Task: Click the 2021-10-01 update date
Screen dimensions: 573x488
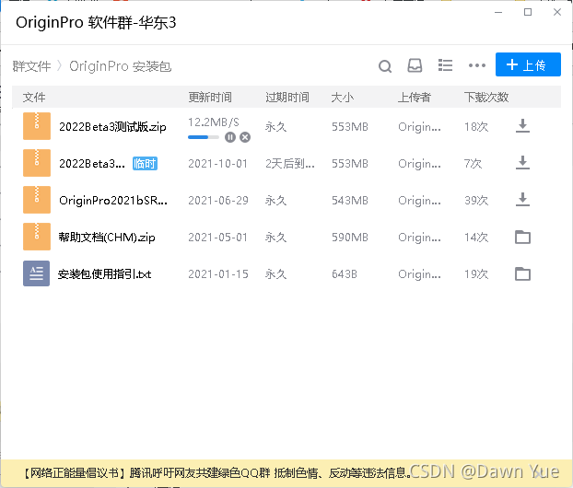Action: tap(217, 164)
